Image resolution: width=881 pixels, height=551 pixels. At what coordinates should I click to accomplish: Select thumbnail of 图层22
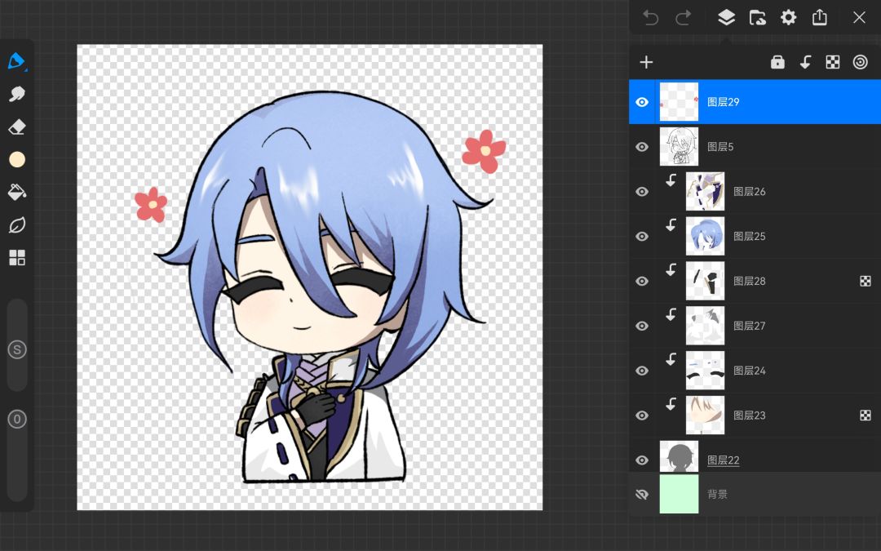679,456
